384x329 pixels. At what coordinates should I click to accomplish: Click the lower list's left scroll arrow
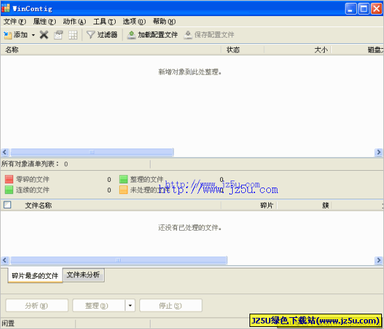pyautogui.click(x=5, y=260)
